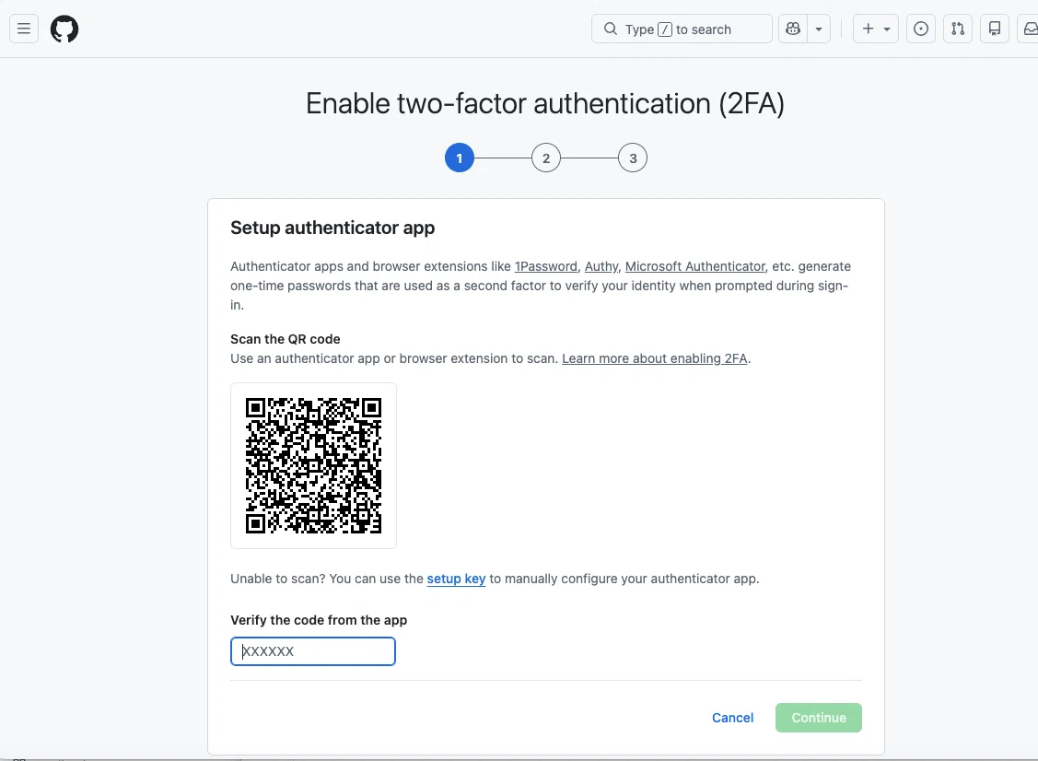Cancel the 2FA setup

pyautogui.click(x=733, y=718)
